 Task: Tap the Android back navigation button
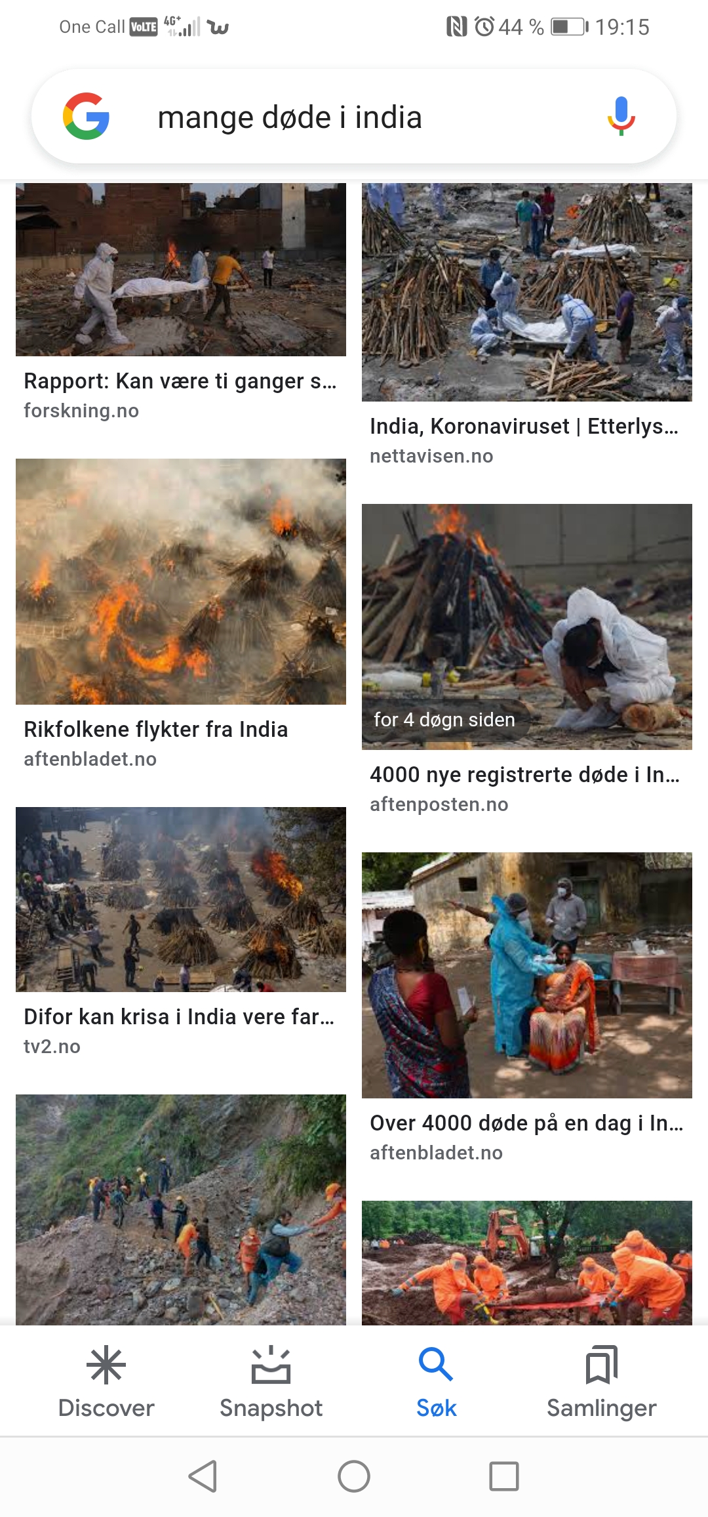(203, 1476)
